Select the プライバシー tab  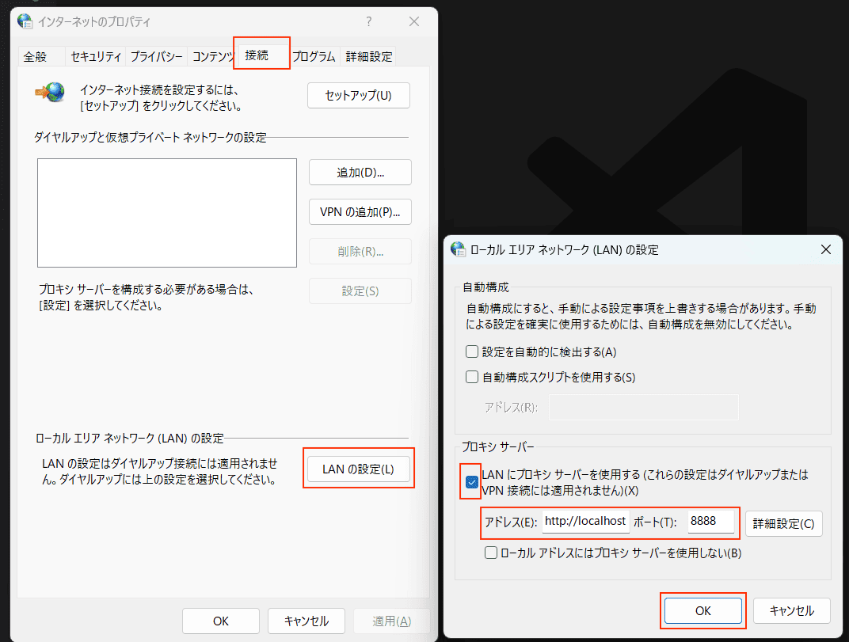[x=157, y=57]
